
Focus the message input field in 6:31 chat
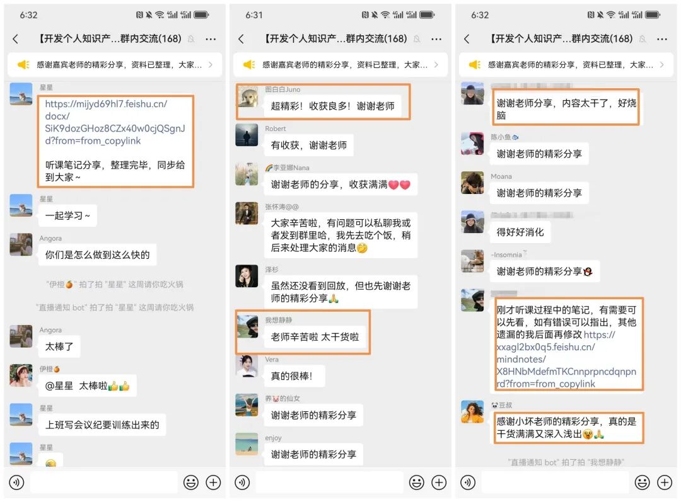[329, 482]
